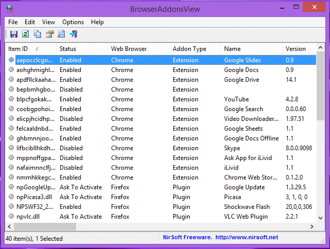This screenshot has width=330, height=249.
Task: Select the YouTube name cell
Action: pyautogui.click(x=236, y=99)
